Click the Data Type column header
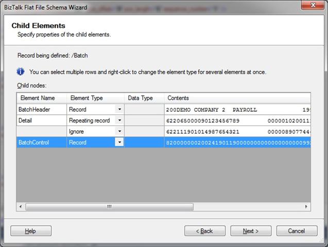 pos(144,98)
